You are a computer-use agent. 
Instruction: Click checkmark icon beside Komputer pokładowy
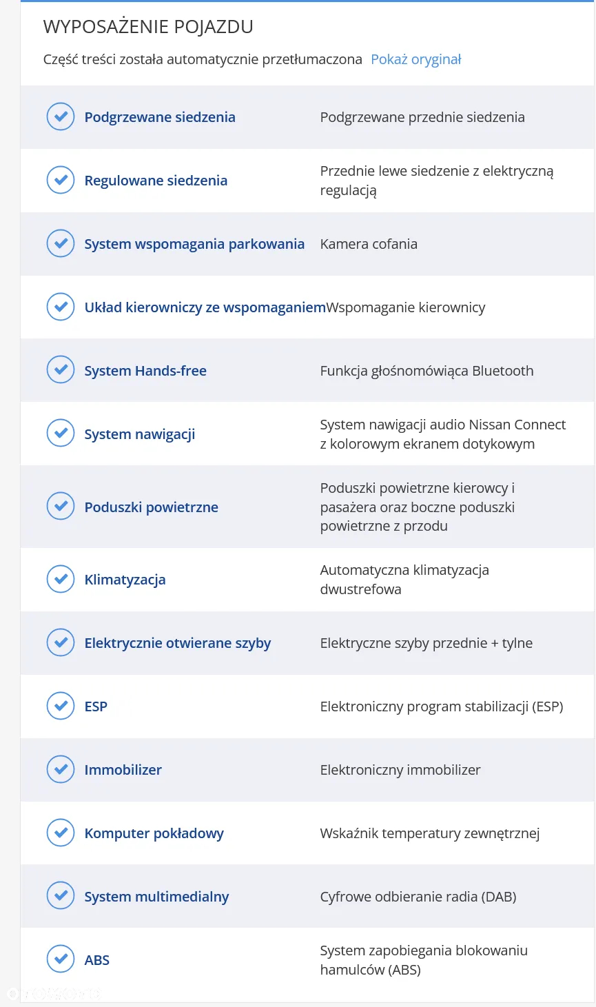click(x=61, y=833)
